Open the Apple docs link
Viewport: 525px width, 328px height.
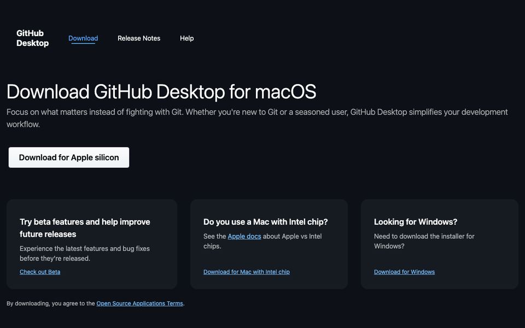(244, 236)
